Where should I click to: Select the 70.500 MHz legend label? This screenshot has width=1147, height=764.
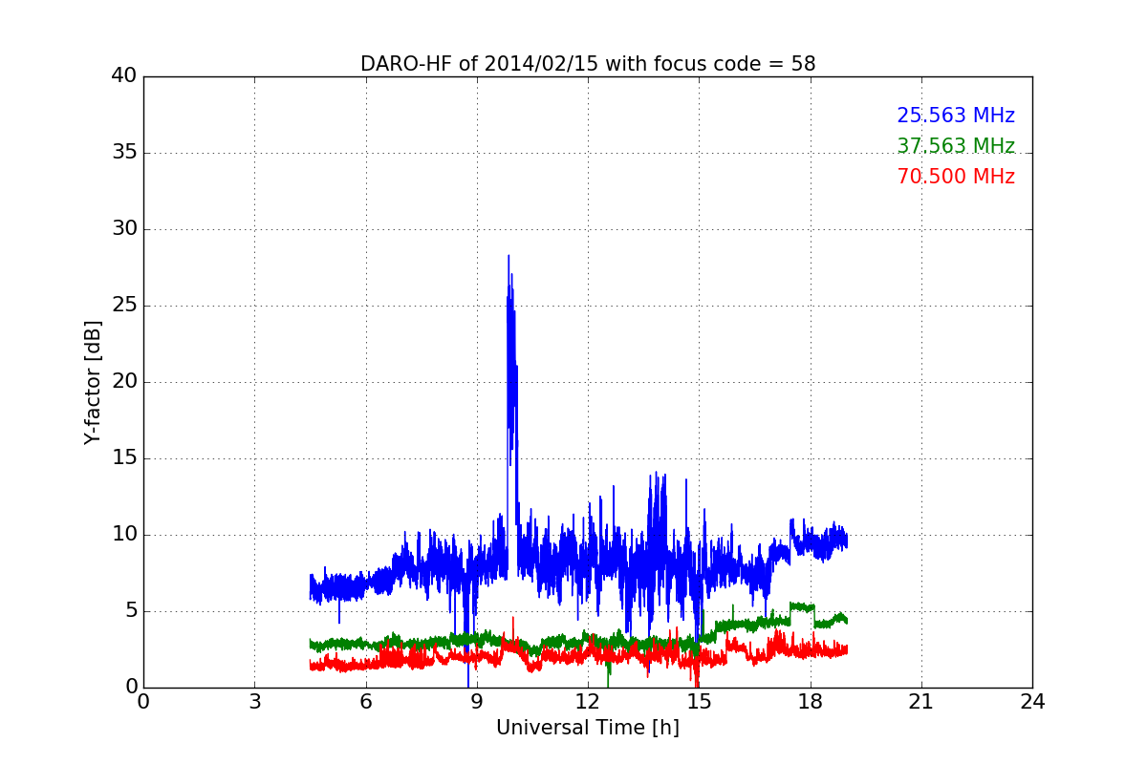pos(956,177)
